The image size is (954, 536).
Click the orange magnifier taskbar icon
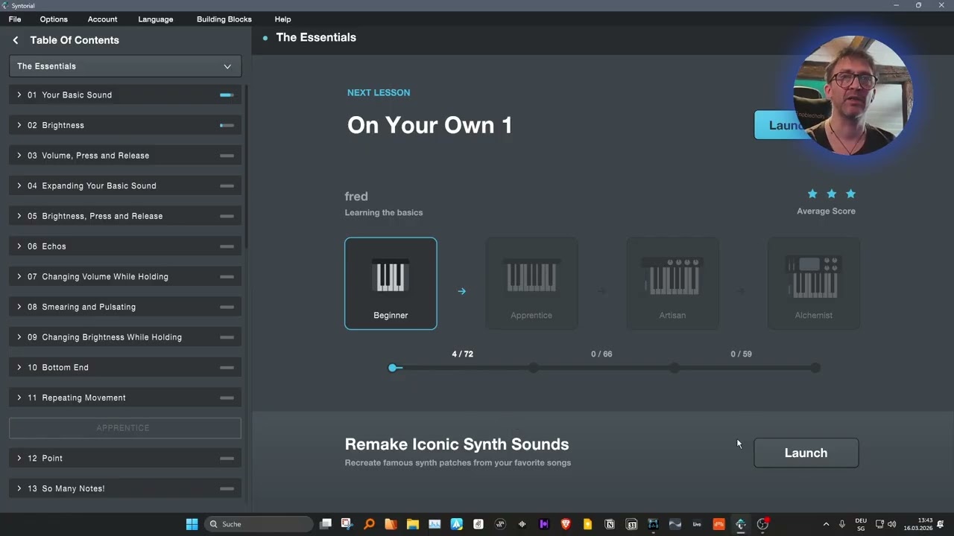pos(369,524)
